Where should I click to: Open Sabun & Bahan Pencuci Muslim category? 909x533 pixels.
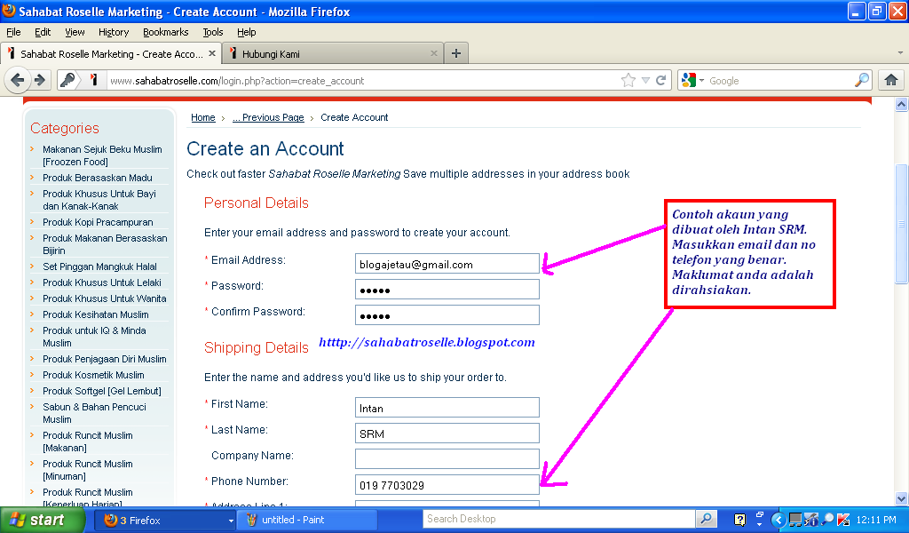[x=94, y=413]
